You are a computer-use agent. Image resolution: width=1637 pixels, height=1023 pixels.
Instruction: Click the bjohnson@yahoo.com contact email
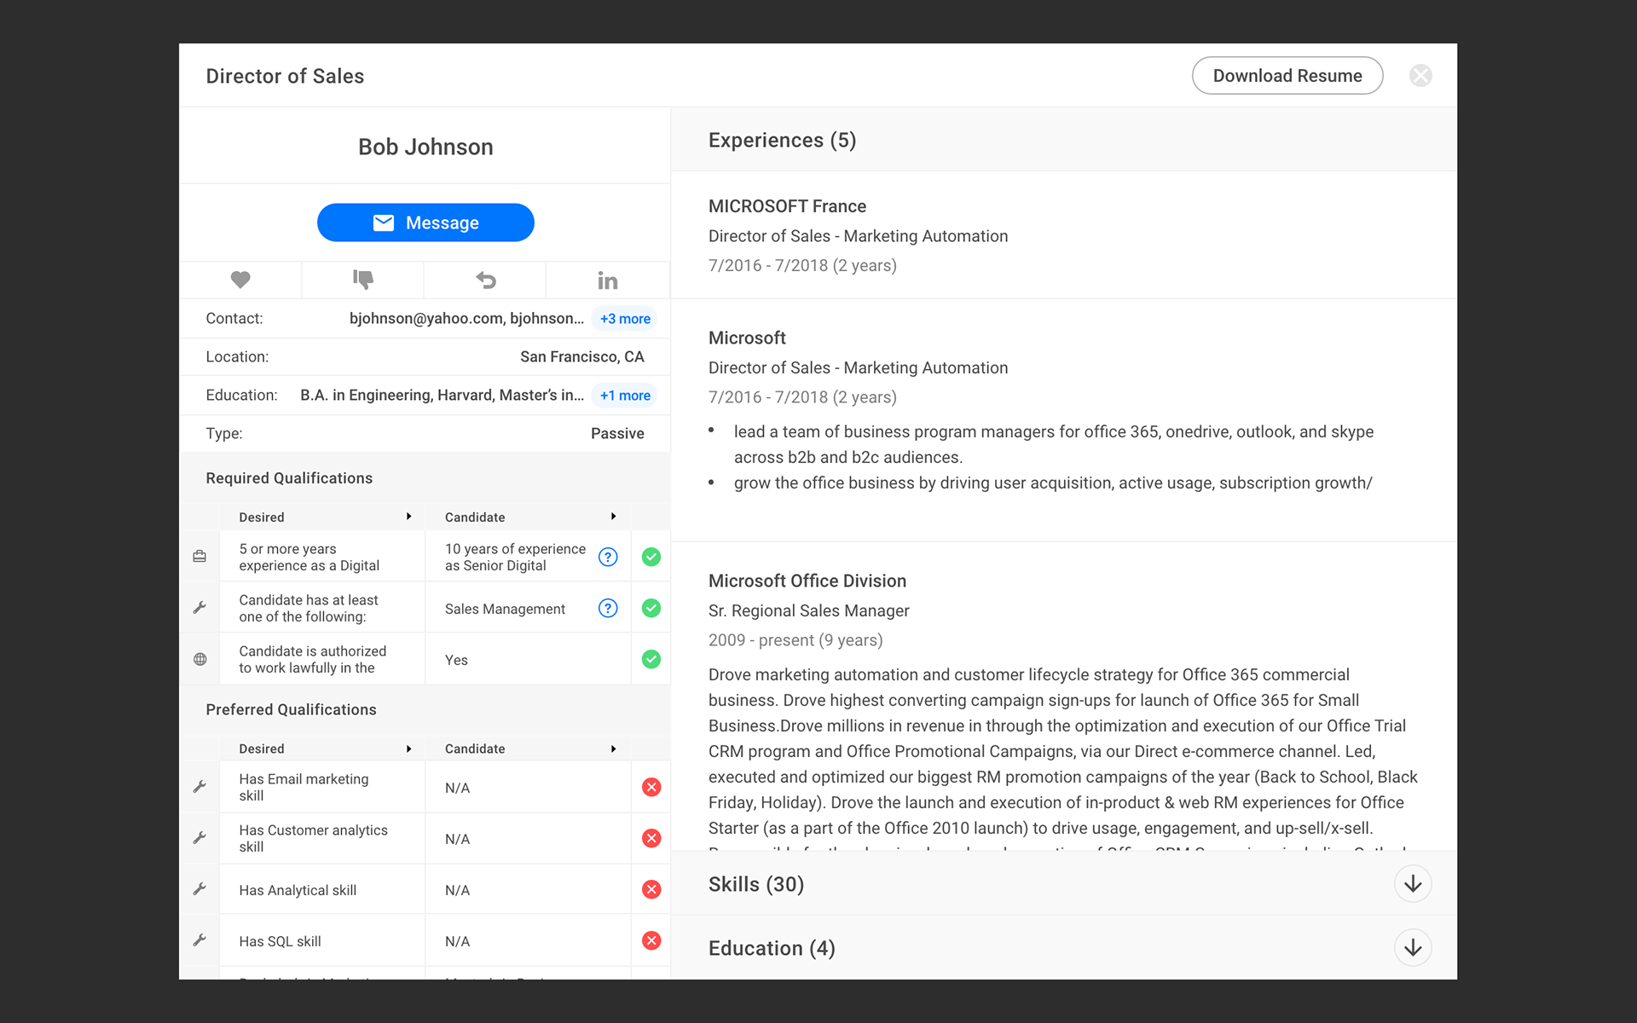(426, 318)
